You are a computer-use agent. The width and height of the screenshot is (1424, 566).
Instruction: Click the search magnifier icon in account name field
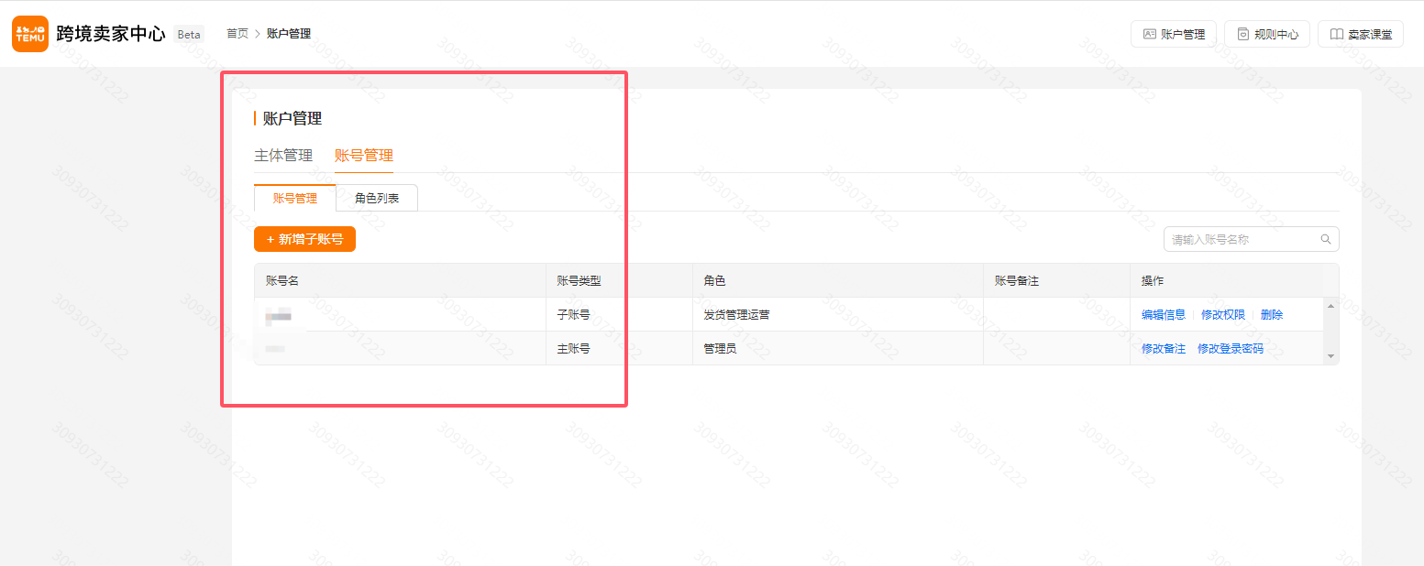(1326, 239)
